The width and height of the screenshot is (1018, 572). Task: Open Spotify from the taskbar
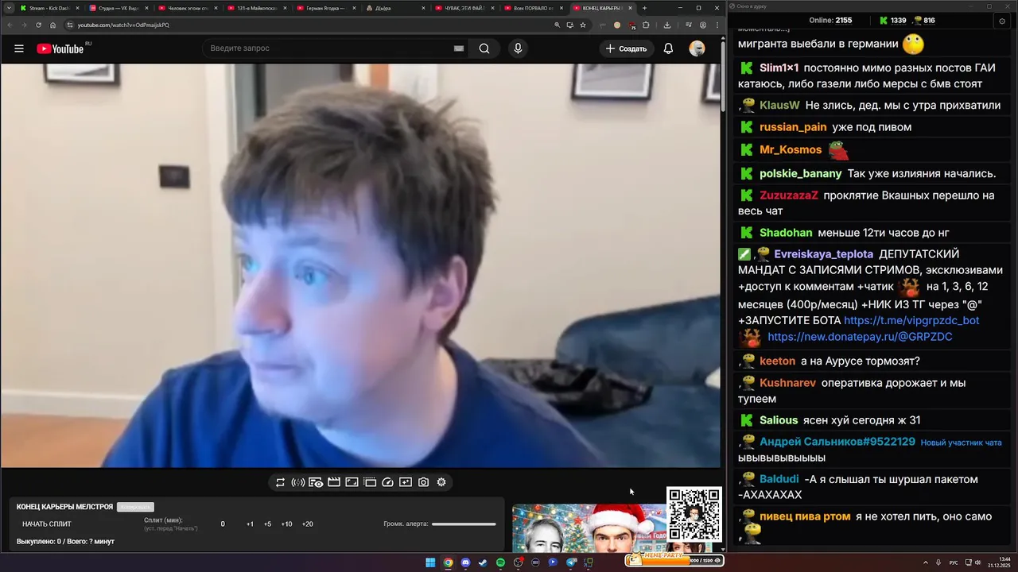[500, 562]
